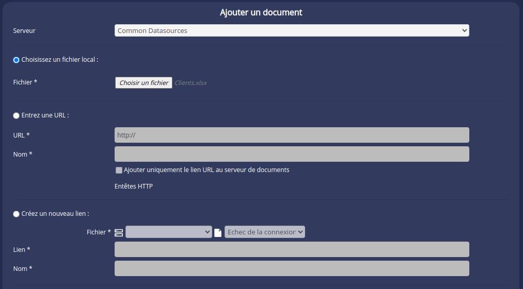
Task: Open the 'Echec de la connexion' dropdown
Action: [x=264, y=232]
